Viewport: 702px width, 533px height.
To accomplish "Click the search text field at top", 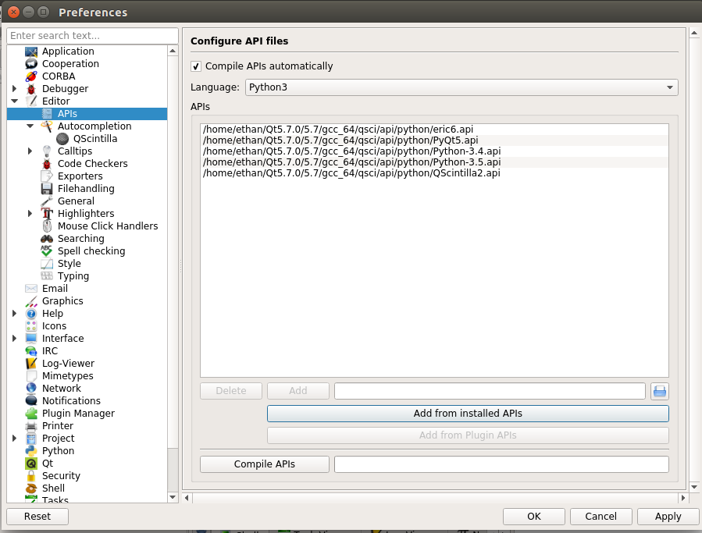I will click(x=92, y=36).
